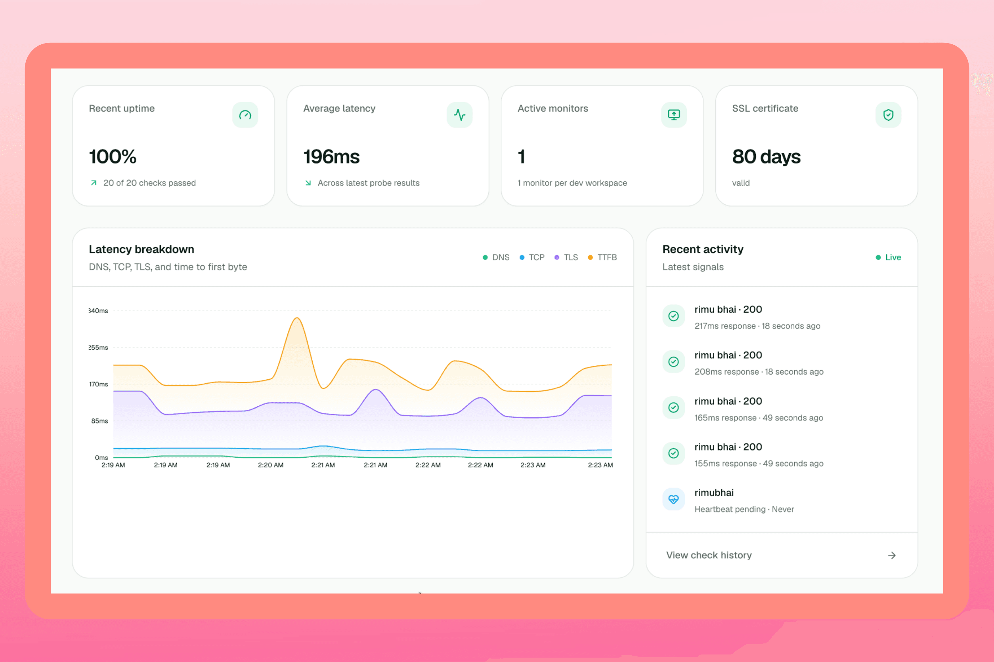Image resolution: width=994 pixels, height=662 pixels.
Task: Click '20 of 20 checks passed' text
Action: click(149, 183)
